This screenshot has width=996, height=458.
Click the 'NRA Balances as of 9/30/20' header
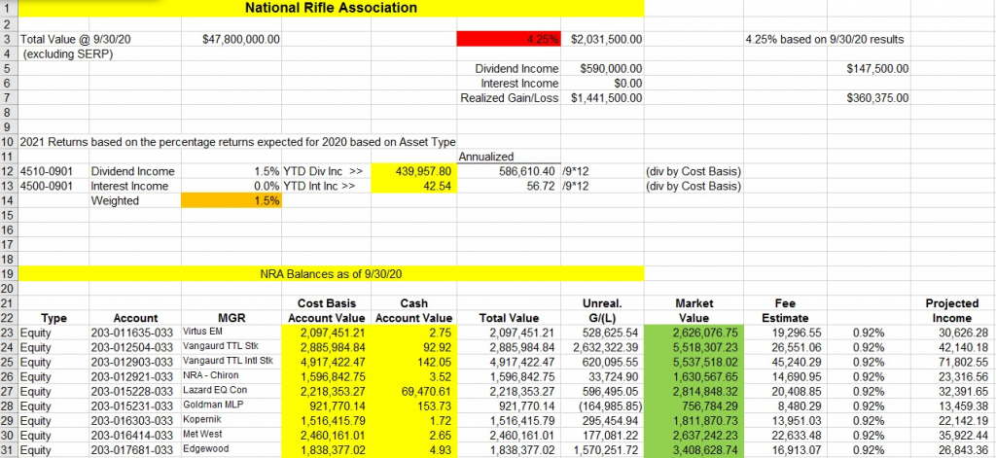click(331, 274)
